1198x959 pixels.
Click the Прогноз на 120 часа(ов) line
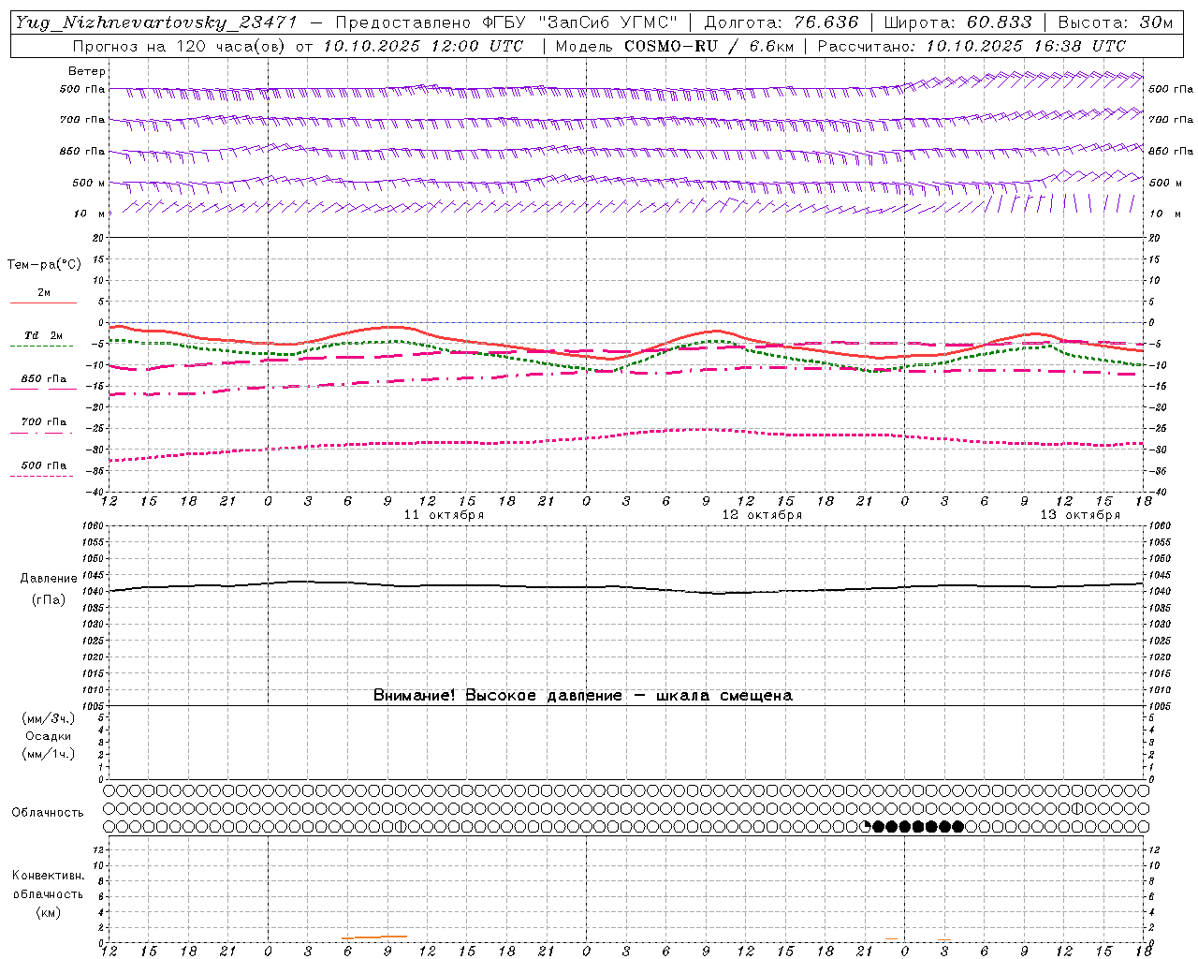click(x=299, y=46)
